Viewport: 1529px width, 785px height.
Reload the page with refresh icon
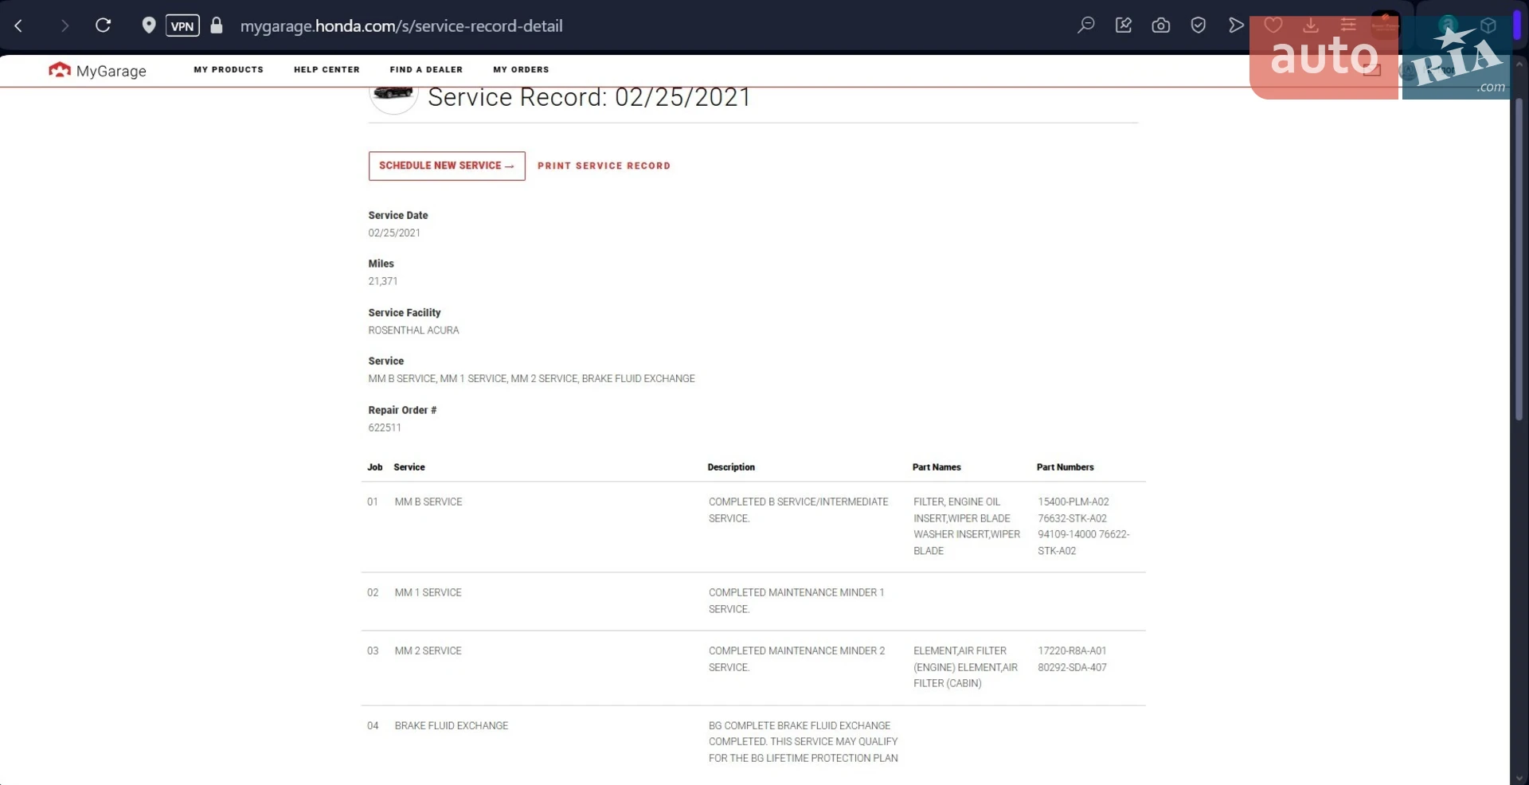tap(103, 25)
